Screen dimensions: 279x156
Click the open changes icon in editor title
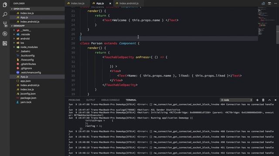tap(263, 3)
